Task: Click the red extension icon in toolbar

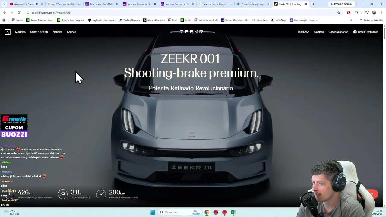Action: pyautogui.click(x=349, y=13)
